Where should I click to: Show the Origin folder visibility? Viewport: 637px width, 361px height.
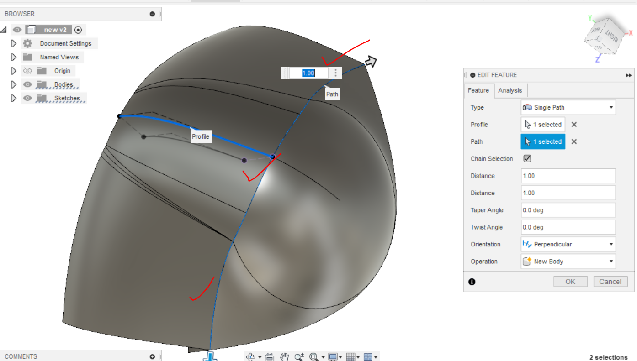coord(27,70)
